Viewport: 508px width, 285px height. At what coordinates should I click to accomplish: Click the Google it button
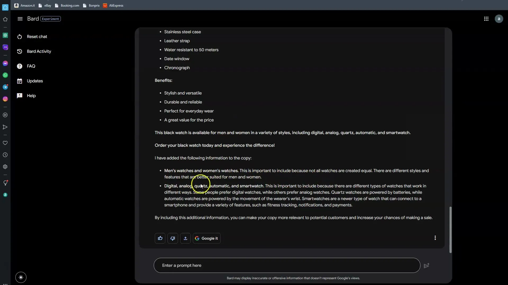pos(206,238)
